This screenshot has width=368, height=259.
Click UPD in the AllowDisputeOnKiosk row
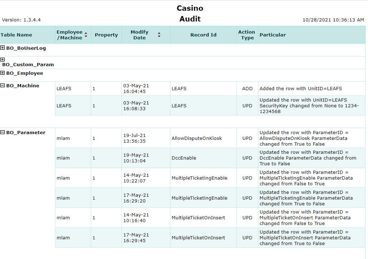(247, 138)
